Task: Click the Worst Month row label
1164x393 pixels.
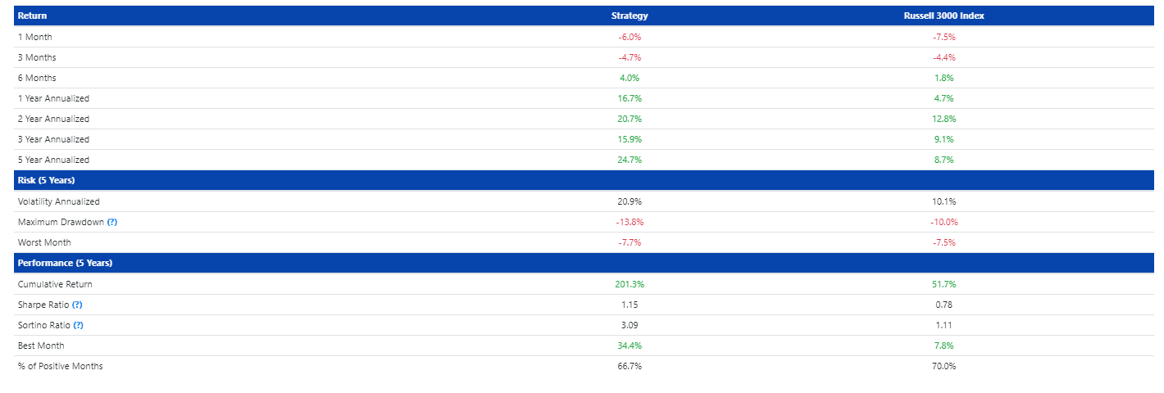Action: (44, 242)
